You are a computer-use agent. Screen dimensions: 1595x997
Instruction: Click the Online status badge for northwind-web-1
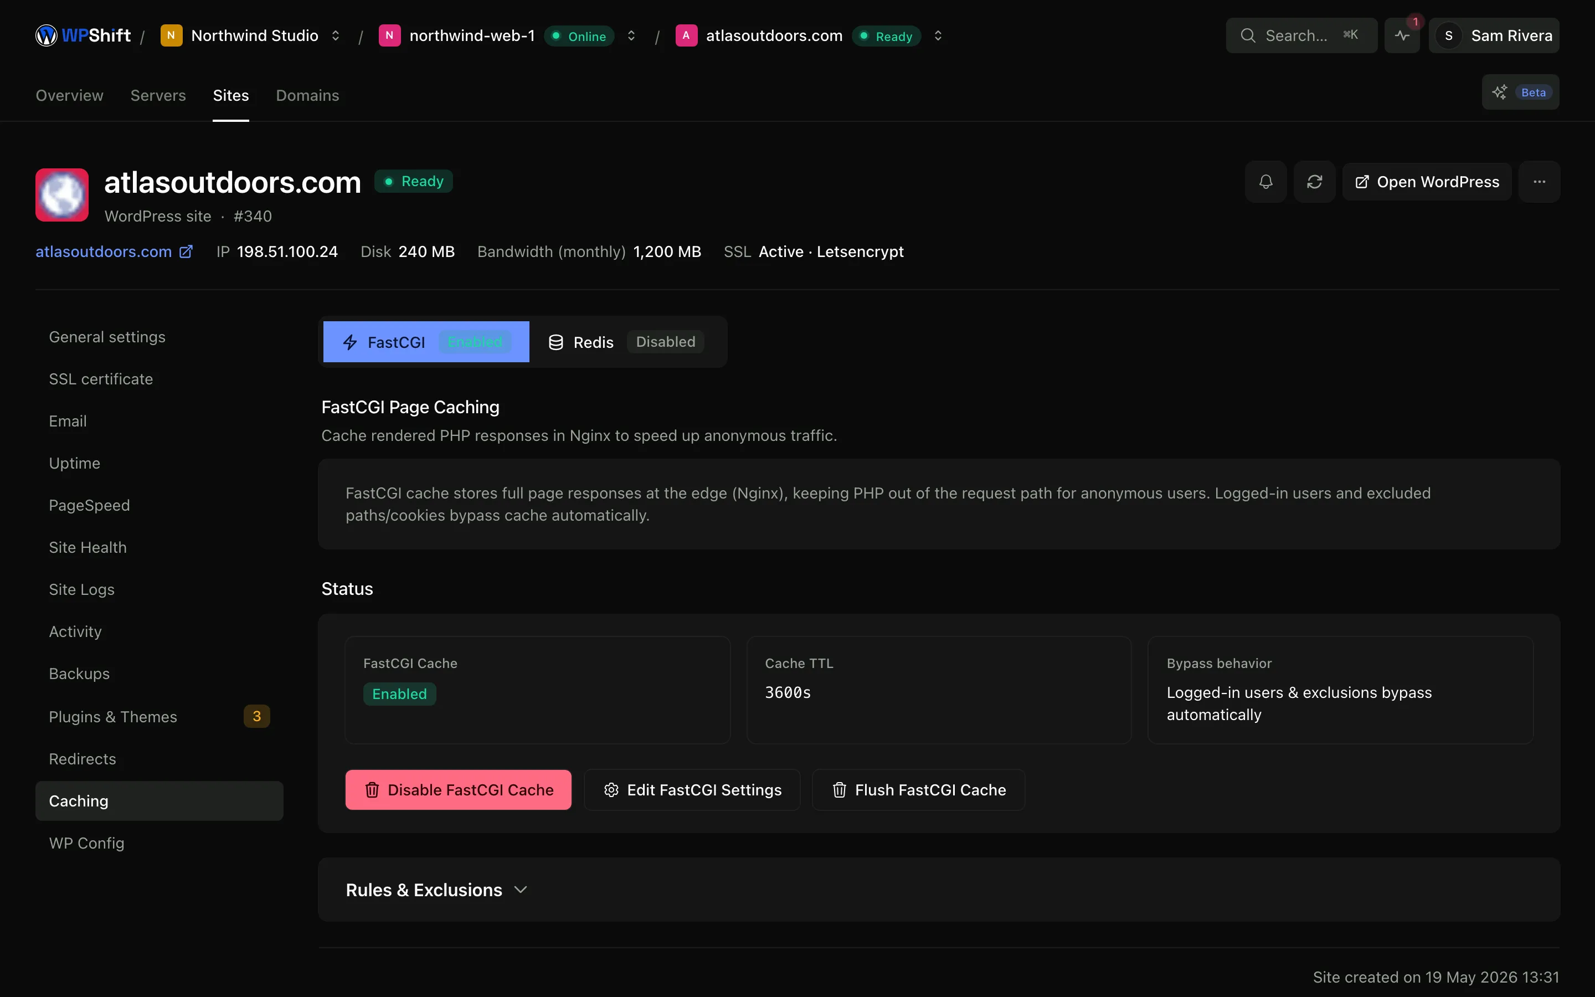click(x=579, y=36)
